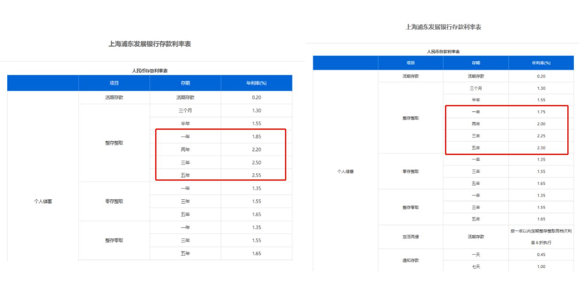Click the larger 上海浦东发展银行存款利率表 title on the left

pos(149,44)
